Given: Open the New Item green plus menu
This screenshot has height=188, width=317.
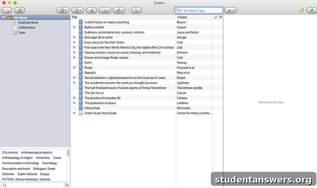Looking at the screenshot, I should point(78,10).
